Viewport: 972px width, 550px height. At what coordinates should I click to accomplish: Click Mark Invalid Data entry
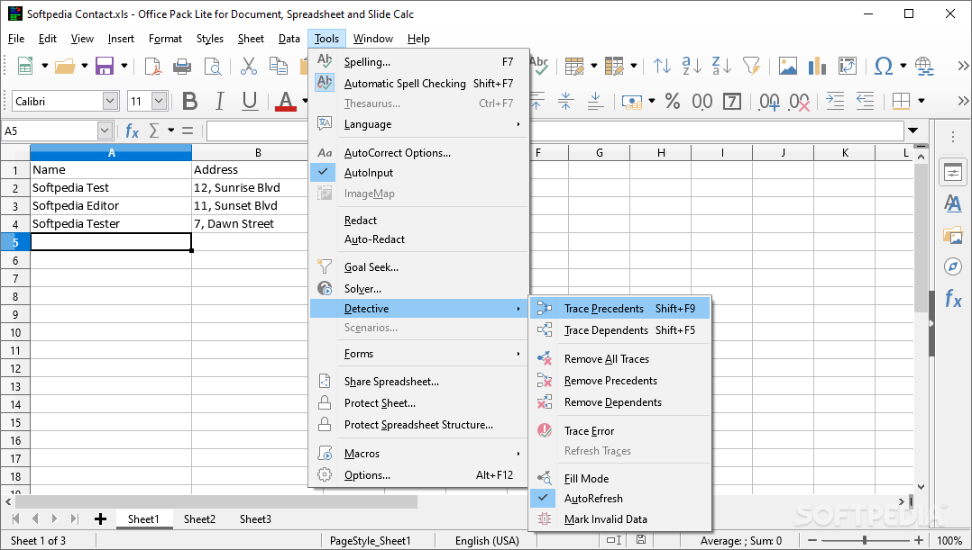[619, 519]
